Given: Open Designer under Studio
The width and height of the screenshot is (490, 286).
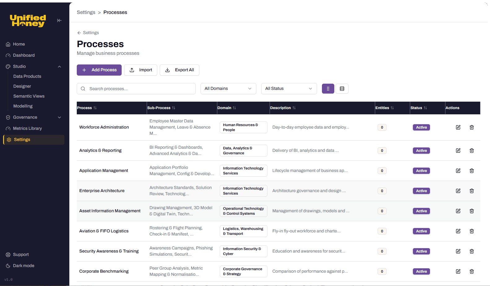Looking at the screenshot, I should (22, 86).
